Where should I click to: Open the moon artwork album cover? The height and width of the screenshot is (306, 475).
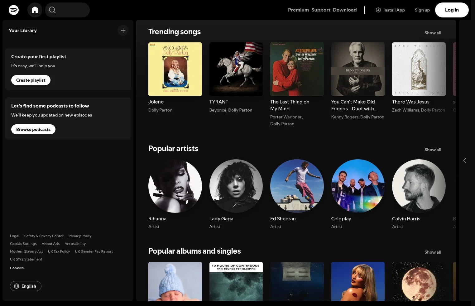(x=419, y=281)
